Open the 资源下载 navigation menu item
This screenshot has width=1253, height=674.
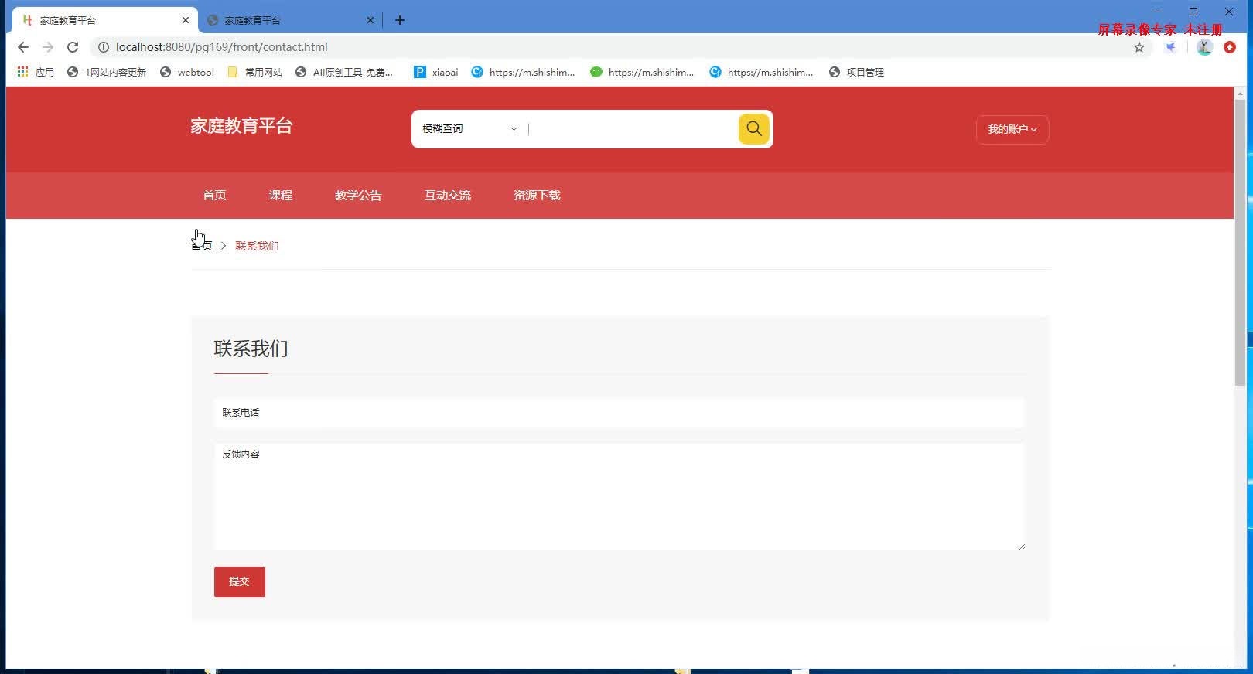[537, 196]
